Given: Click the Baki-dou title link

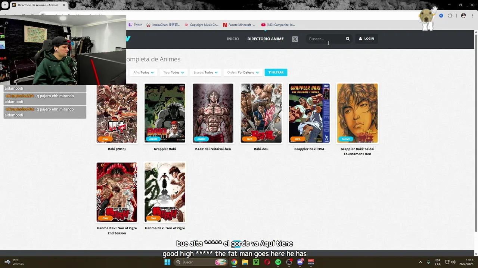Looking at the screenshot, I should click(x=261, y=149).
